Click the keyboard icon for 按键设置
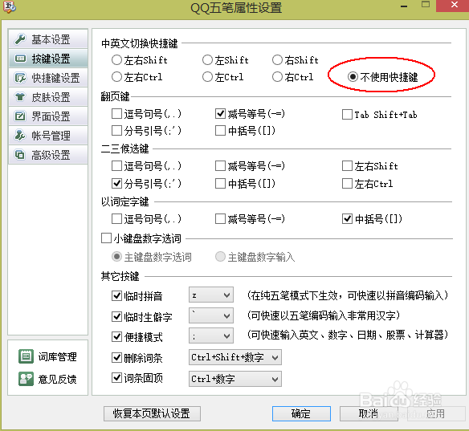 coord(20,59)
